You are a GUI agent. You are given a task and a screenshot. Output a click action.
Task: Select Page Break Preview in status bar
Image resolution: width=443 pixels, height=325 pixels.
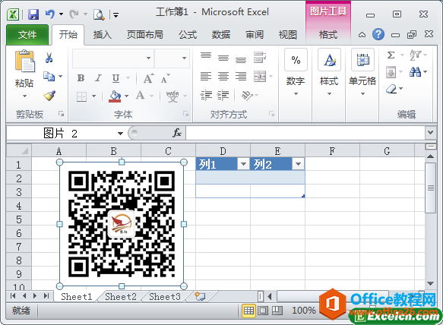coord(277,311)
